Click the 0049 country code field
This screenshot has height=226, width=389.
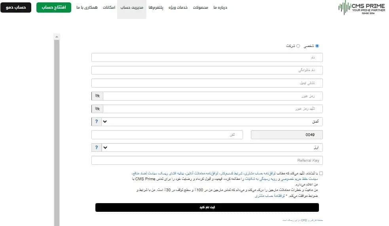(x=287, y=135)
